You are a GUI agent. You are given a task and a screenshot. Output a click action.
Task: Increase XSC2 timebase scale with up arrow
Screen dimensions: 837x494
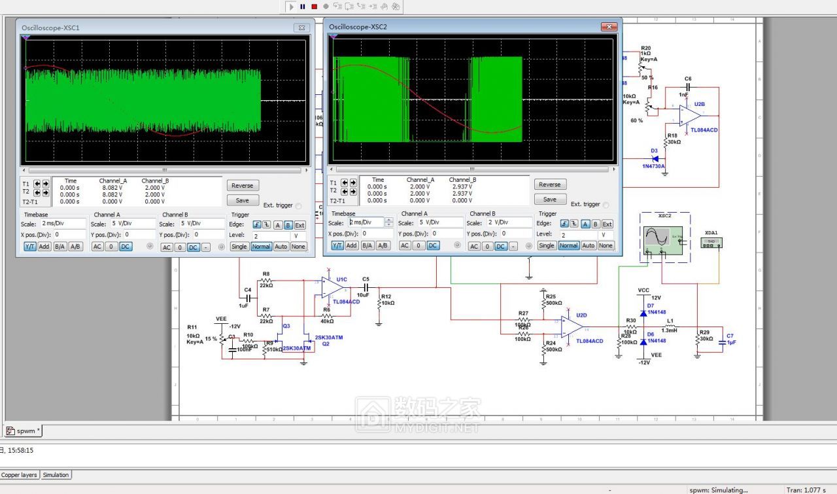(389, 220)
